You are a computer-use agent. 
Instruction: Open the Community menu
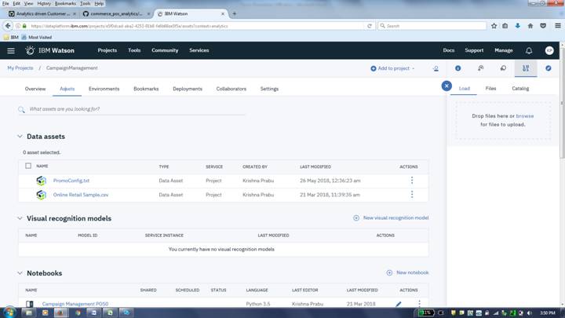pos(165,50)
